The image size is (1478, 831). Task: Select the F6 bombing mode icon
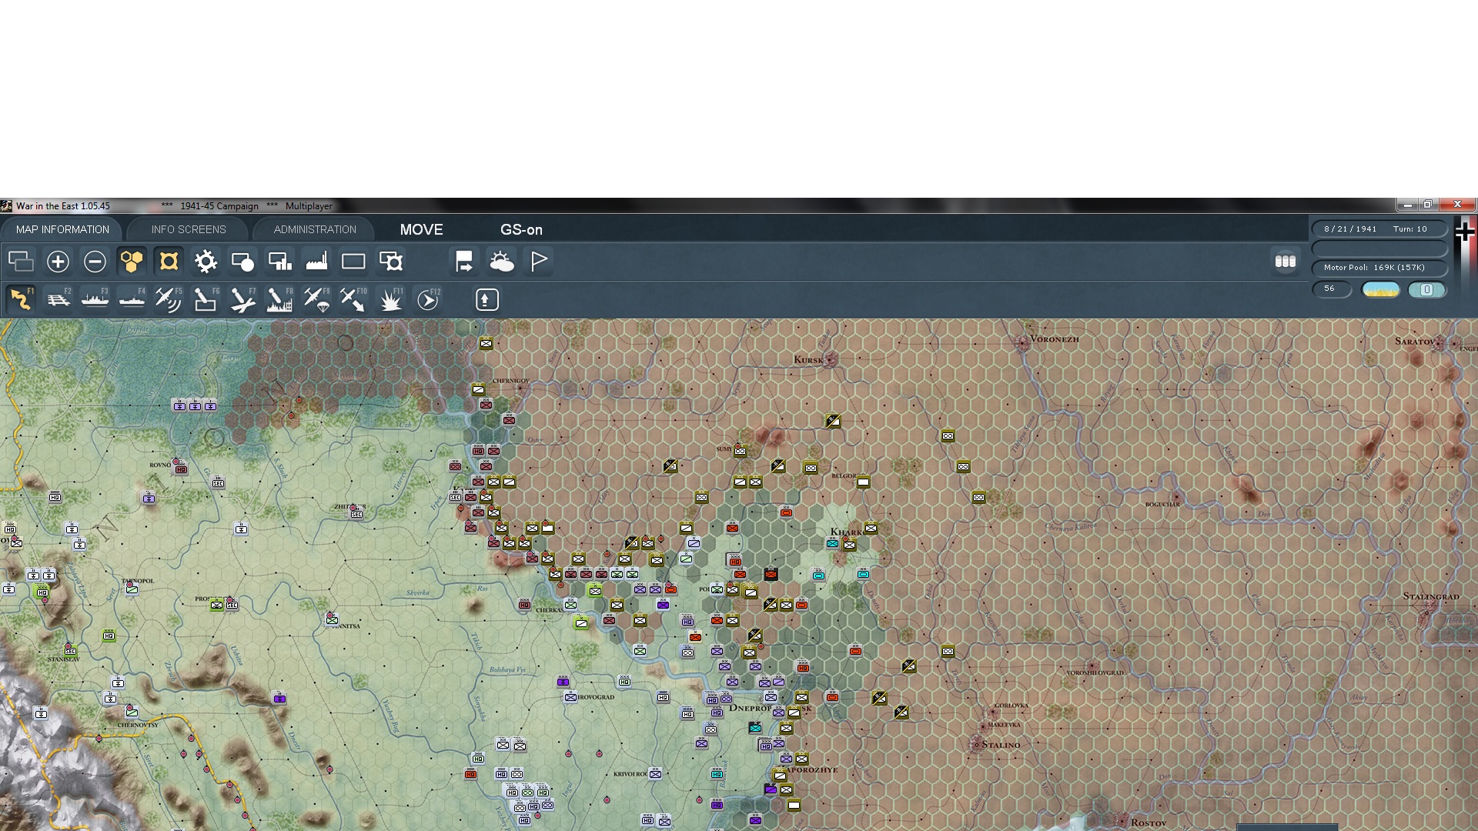(x=206, y=299)
